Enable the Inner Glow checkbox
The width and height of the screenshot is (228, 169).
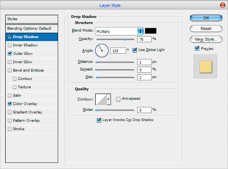[x=10, y=62]
